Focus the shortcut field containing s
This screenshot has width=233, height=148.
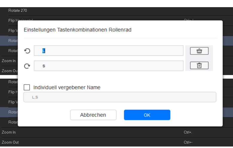pyautogui.click(x=108, y=66)
